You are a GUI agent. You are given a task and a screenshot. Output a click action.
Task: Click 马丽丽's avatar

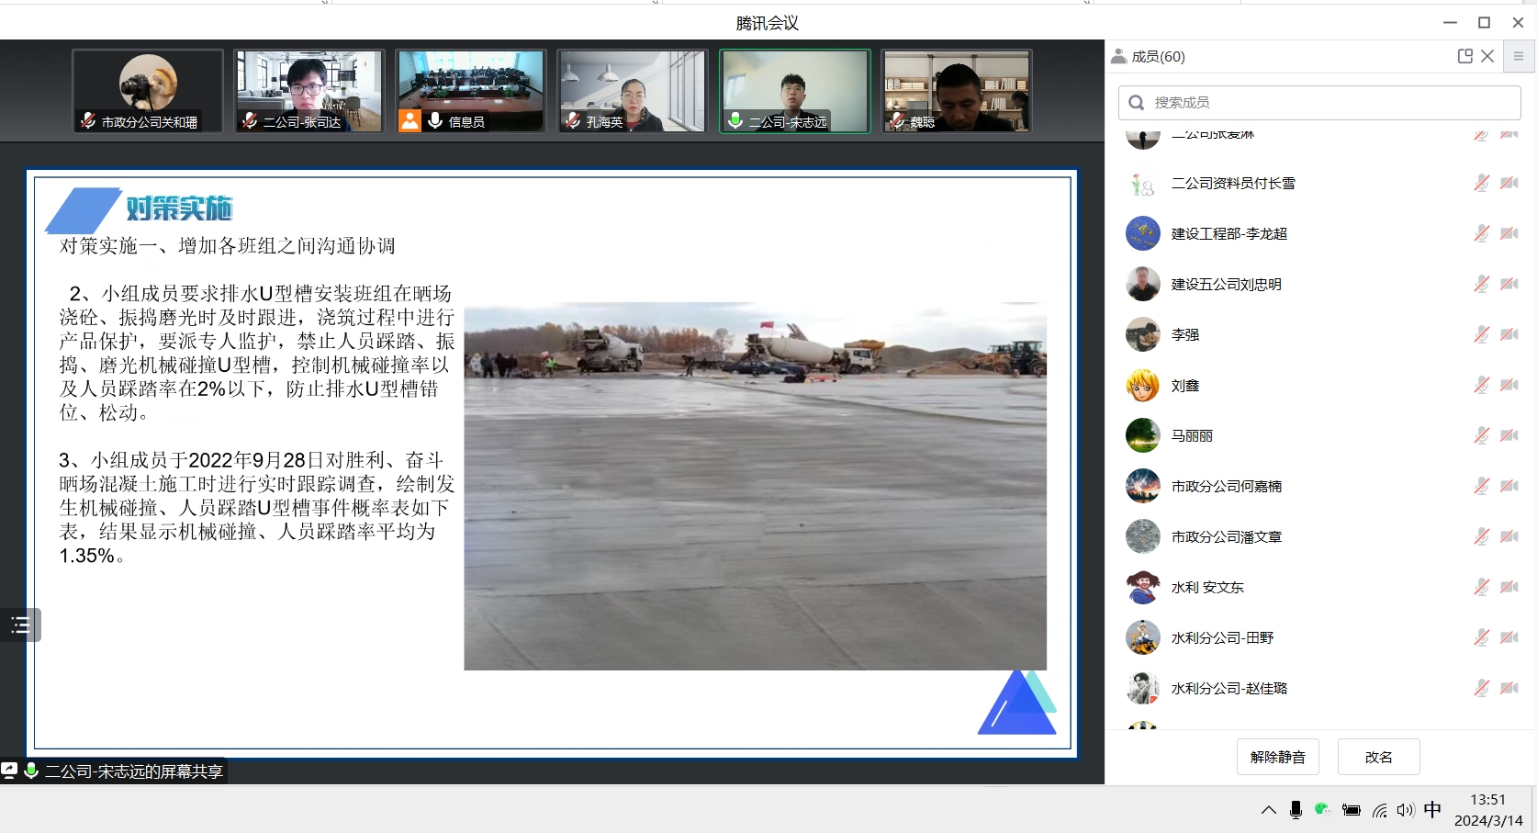click(x=1143, y=435)
